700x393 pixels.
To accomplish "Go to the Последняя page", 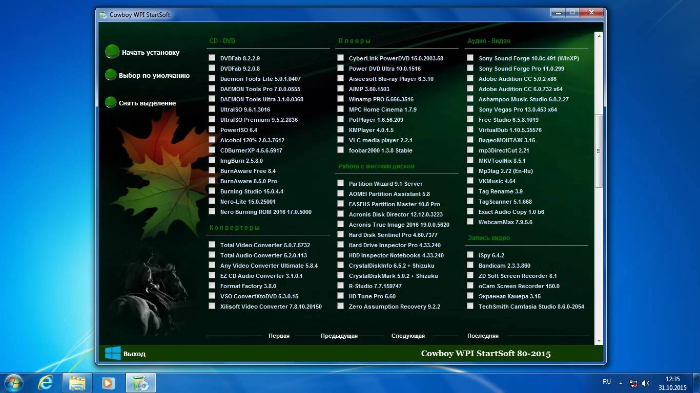I will point(483,336).
